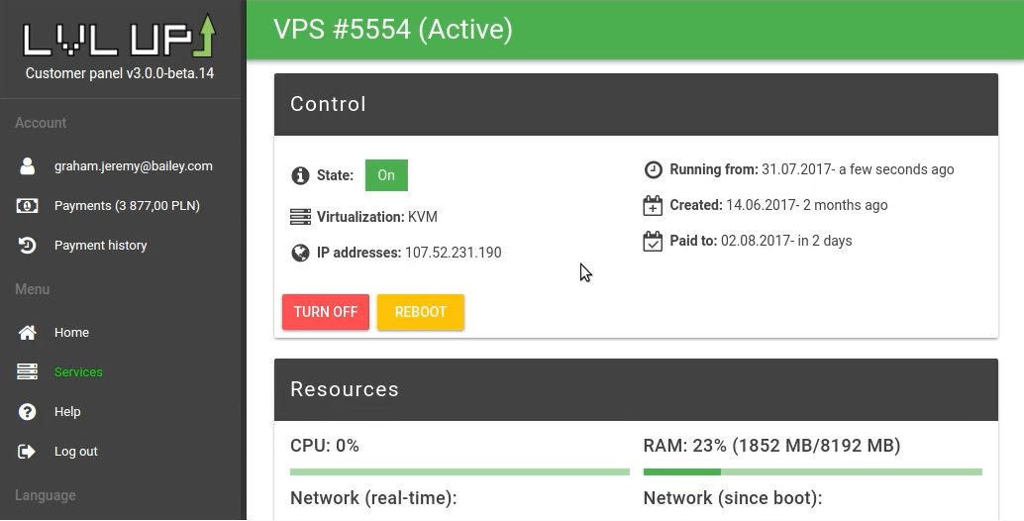This screenshot has height=521, width=1024.
Task: Open the Services menu item
Action: [78, 372]
